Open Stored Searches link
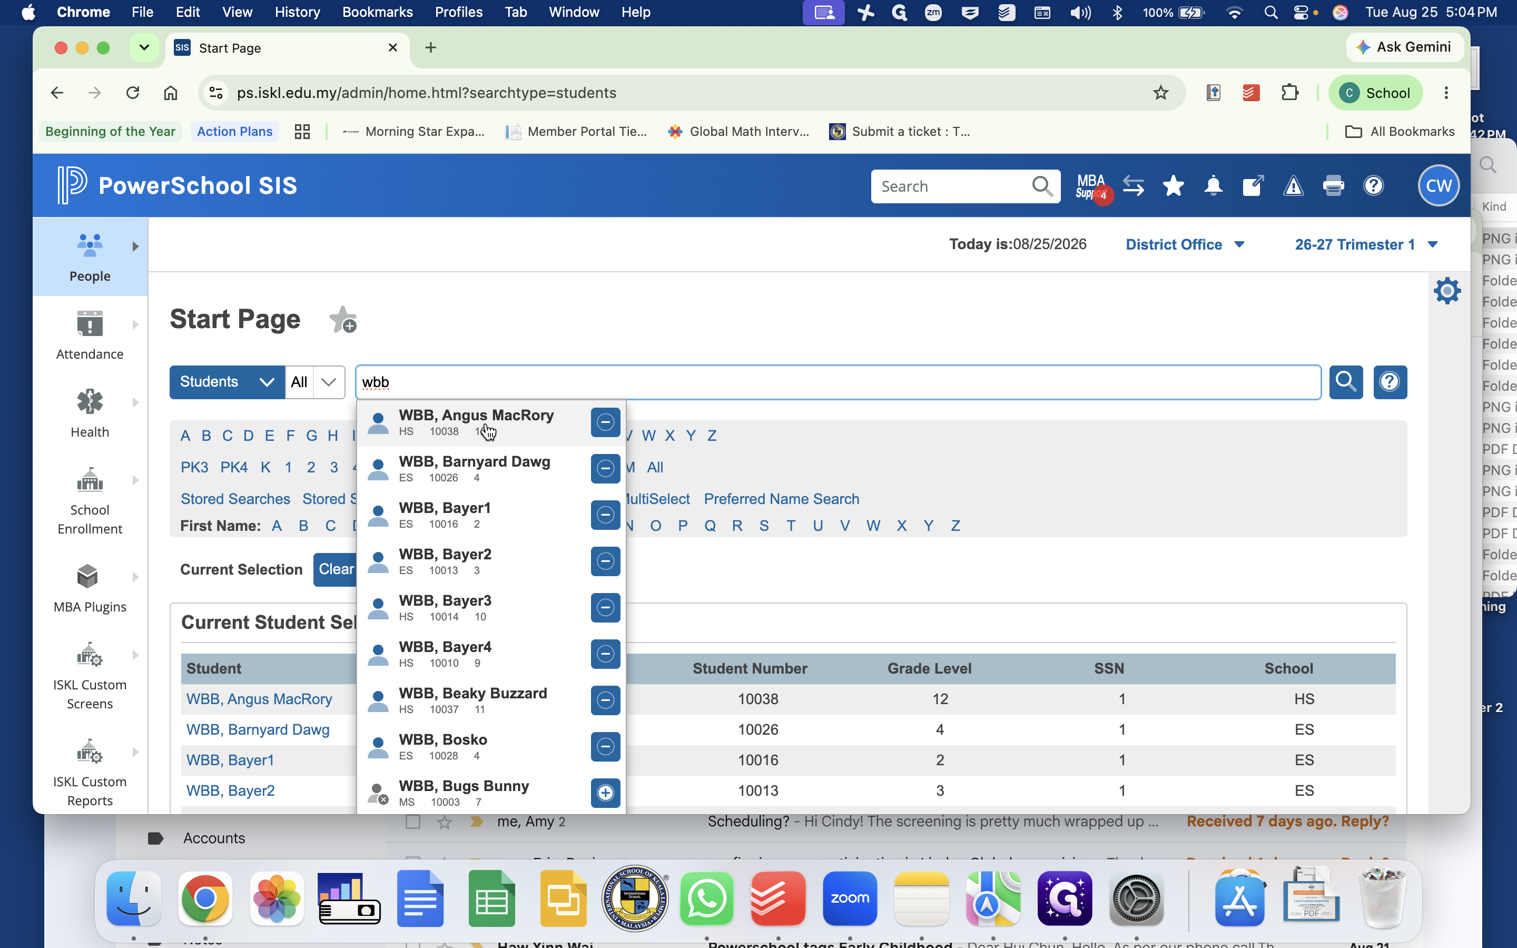Screen dimensions: 1517x948 coord(235,499)
